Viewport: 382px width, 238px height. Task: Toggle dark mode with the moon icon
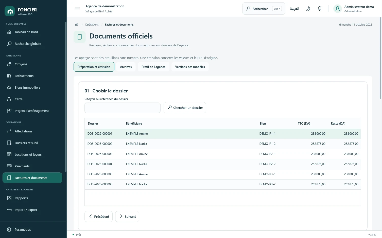point(308,9)
